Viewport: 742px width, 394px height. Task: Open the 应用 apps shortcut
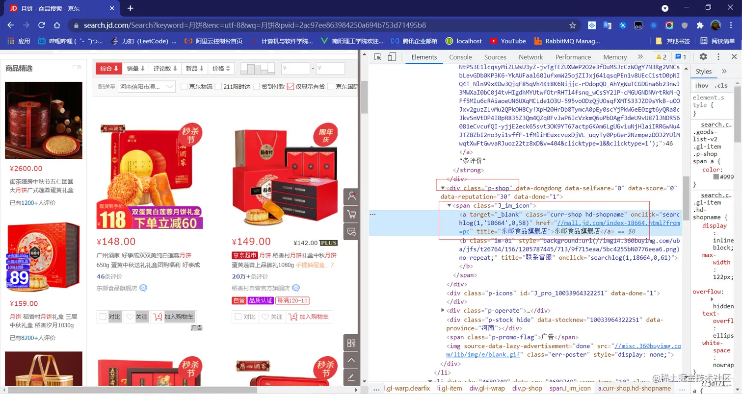point(19,41)
